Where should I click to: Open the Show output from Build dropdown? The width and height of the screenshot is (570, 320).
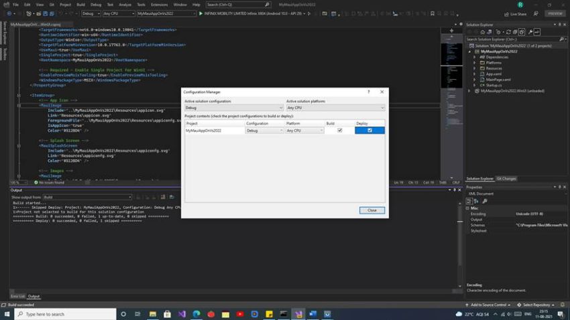click(87, 197)
